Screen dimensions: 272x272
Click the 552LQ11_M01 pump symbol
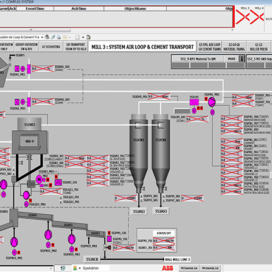[x=26, y=195]
